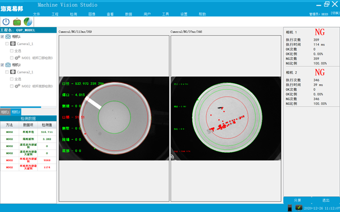Select the 相机2 camera icon in tree

click(x=8, y=65)
